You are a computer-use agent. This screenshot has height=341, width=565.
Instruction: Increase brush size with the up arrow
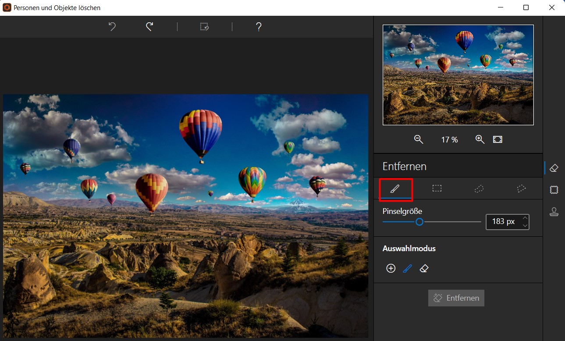(525, 218)
